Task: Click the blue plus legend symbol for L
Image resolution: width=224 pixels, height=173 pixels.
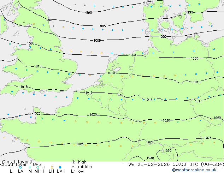Action: click(11, 167)
